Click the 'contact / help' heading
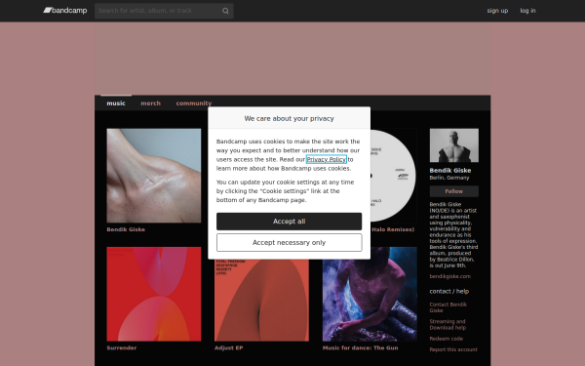 [x=449, y=291]
